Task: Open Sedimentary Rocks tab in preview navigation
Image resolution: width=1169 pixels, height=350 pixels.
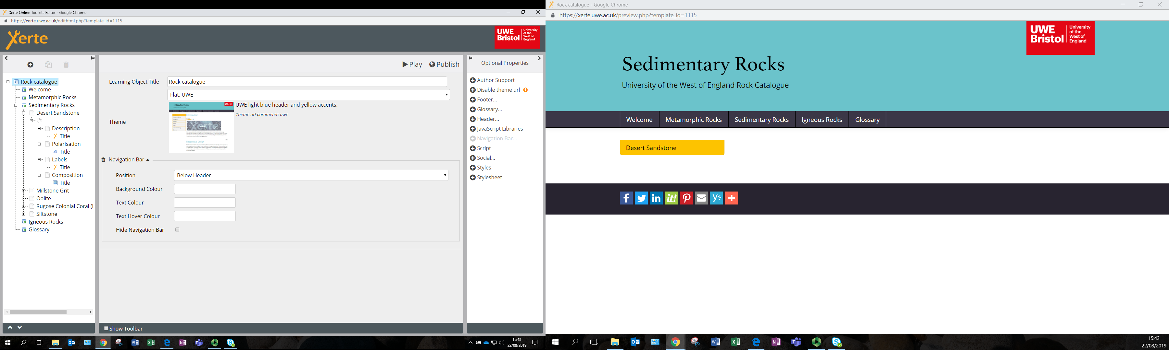Action: [761, 120]
